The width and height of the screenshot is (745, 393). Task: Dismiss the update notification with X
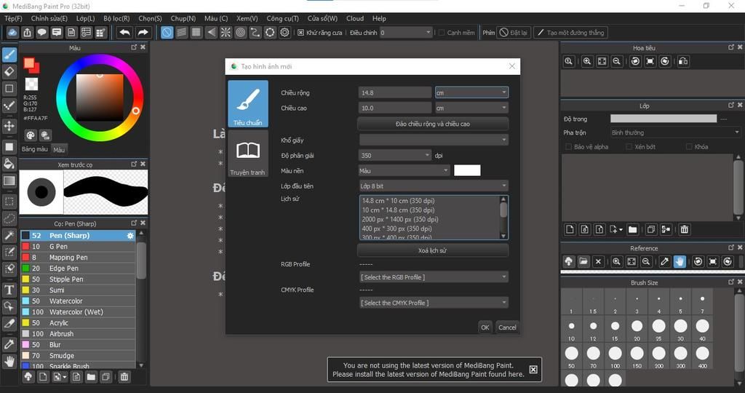(x=533, y=370)
